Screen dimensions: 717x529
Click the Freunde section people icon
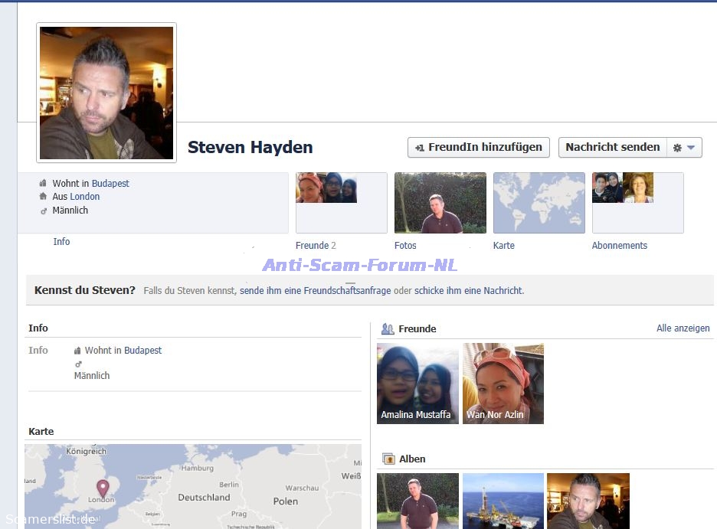388,329
